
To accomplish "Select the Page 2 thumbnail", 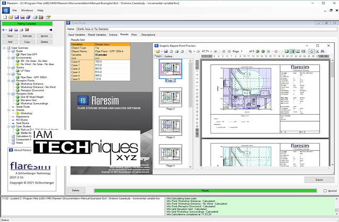I will [170, 97].
